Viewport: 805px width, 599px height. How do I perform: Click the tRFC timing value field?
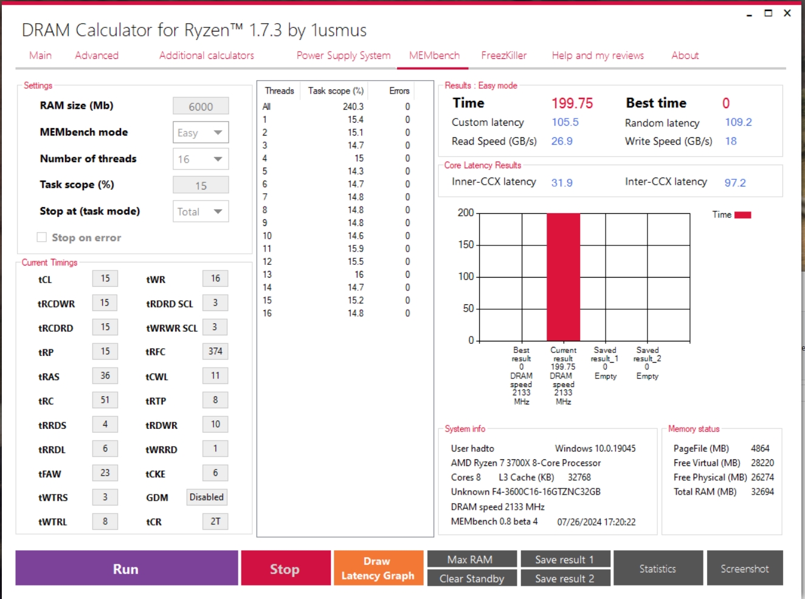pyautogui.click(x=215, y=351)
